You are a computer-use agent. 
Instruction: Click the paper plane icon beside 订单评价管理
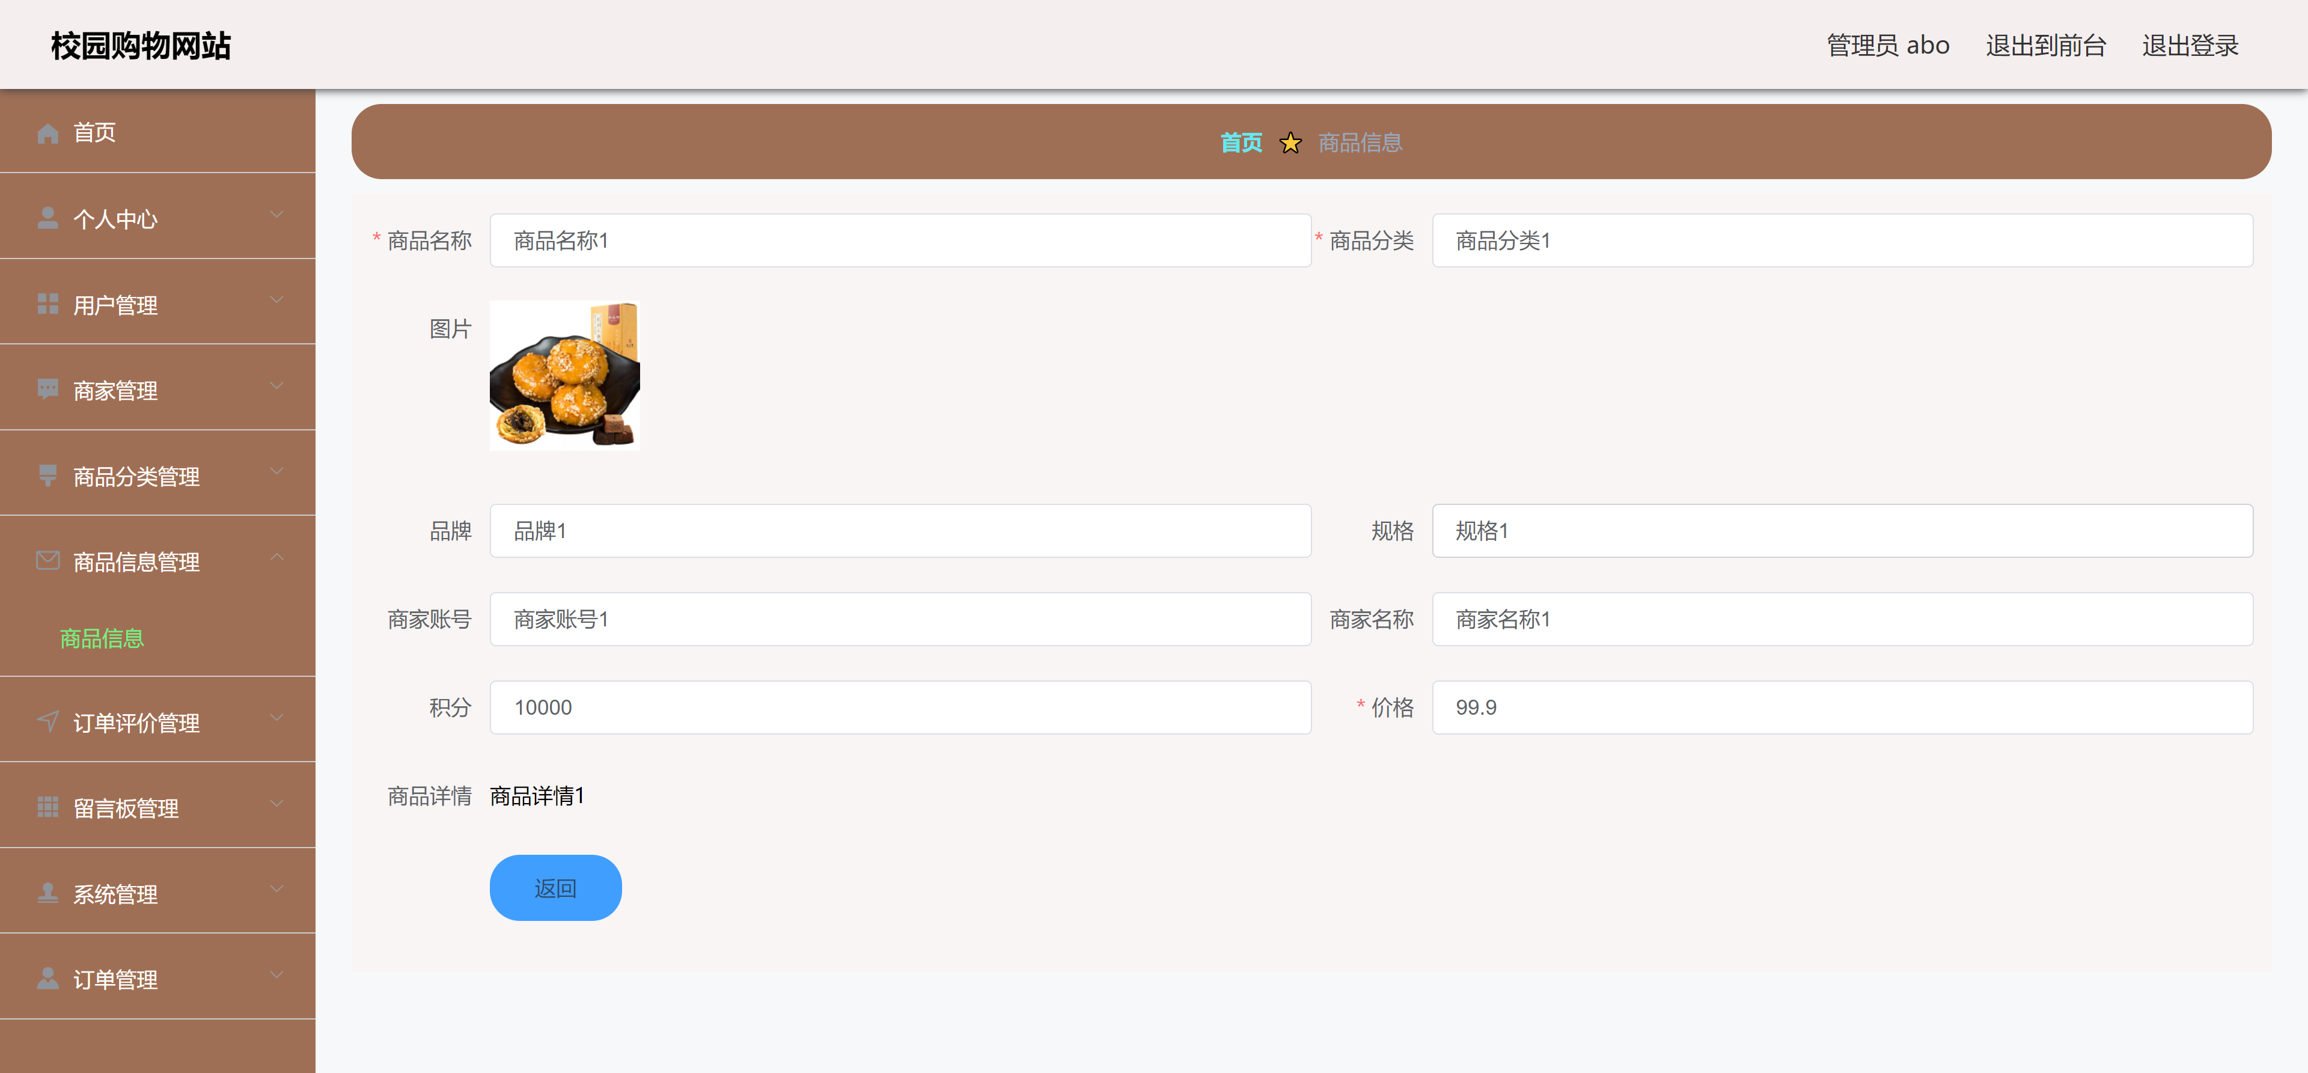pyautogui.click(x=47, y=721)
